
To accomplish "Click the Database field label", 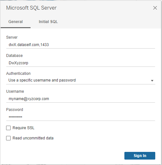I will [x=14, y=56].
